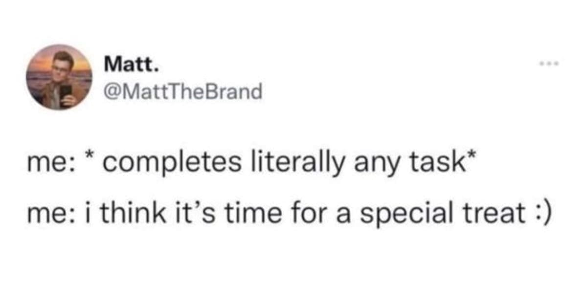Open the three-dot more options menu

pyautogui.click(x=551, y=64)
